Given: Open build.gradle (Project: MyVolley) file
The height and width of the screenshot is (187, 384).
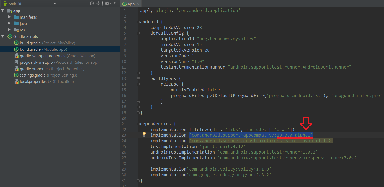Looking at the screenshot, I should [30, 43].
